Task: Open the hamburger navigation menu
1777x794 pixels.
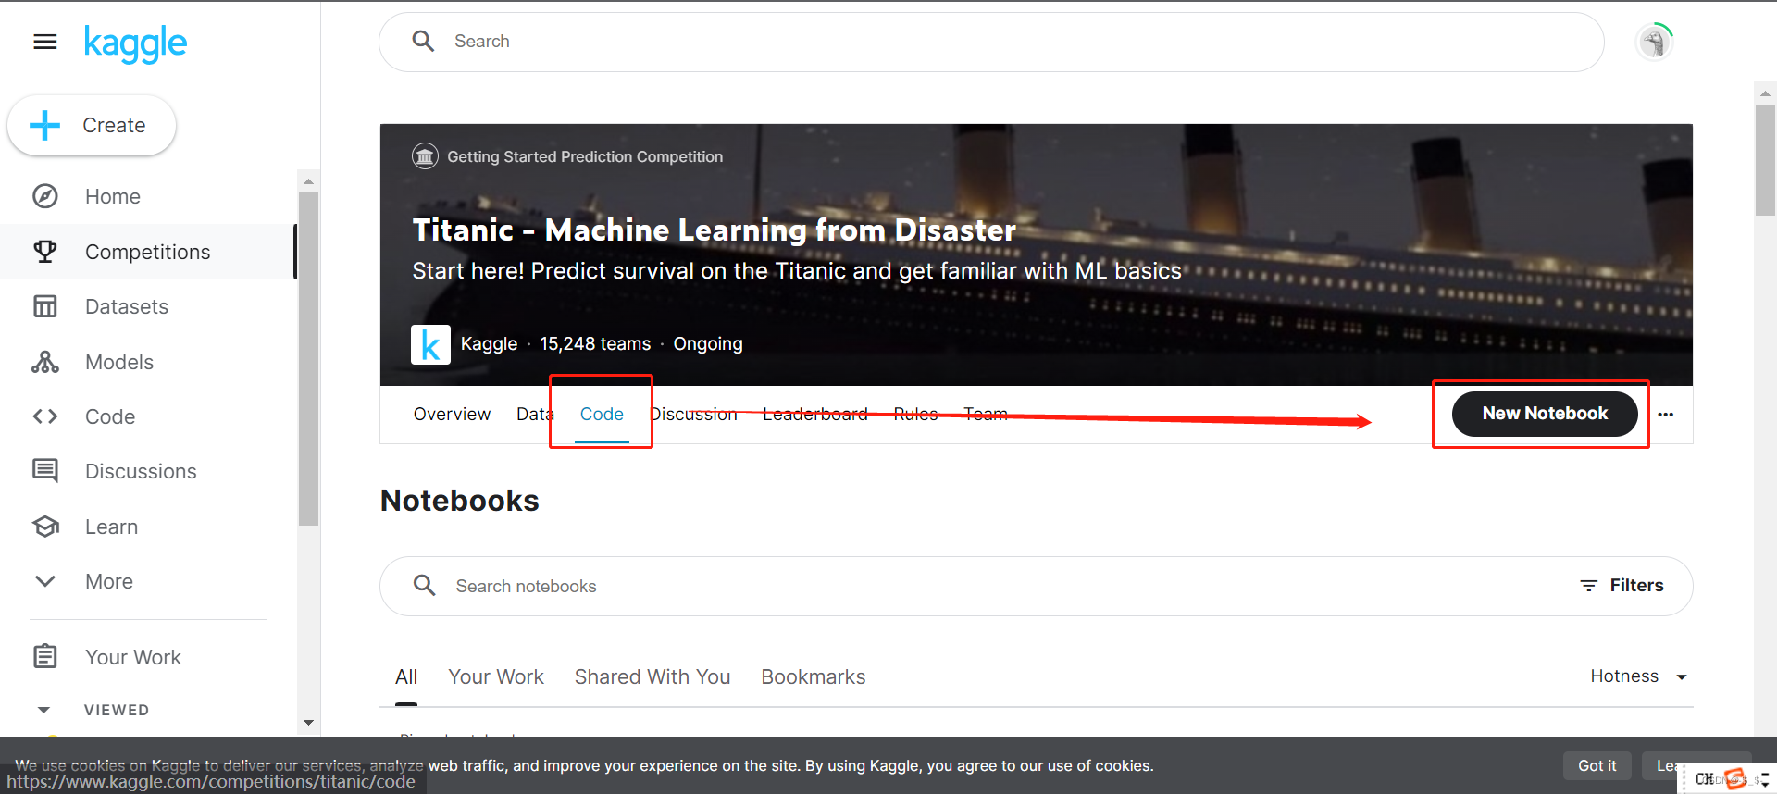Action: coord(45,42)
